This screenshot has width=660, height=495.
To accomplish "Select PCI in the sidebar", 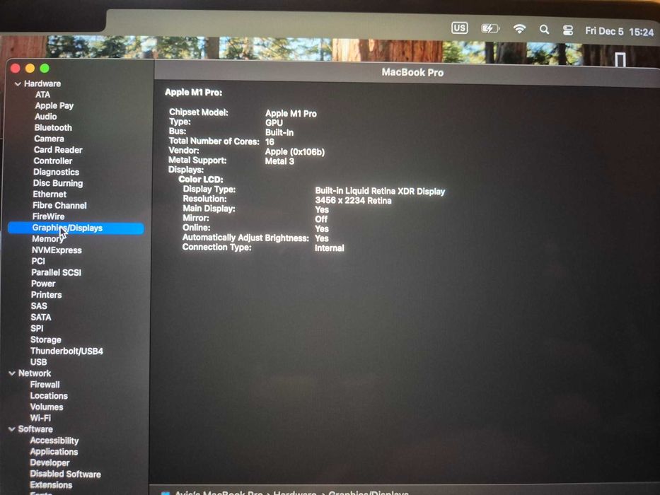I will [38, 262].
